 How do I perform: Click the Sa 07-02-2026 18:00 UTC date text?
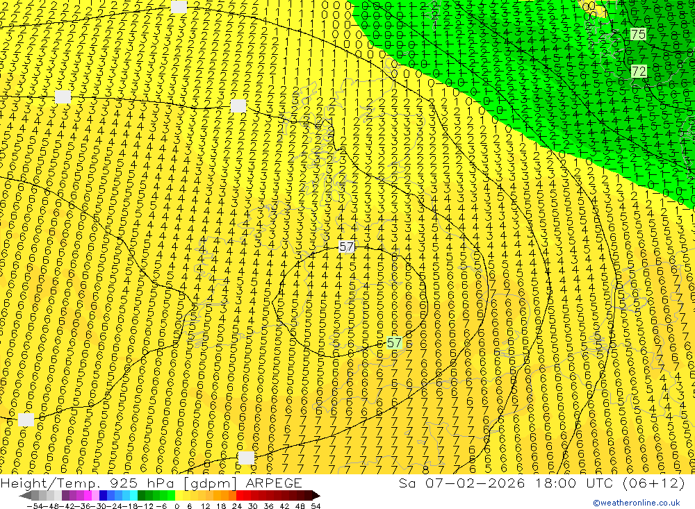[x=541, y=483]
